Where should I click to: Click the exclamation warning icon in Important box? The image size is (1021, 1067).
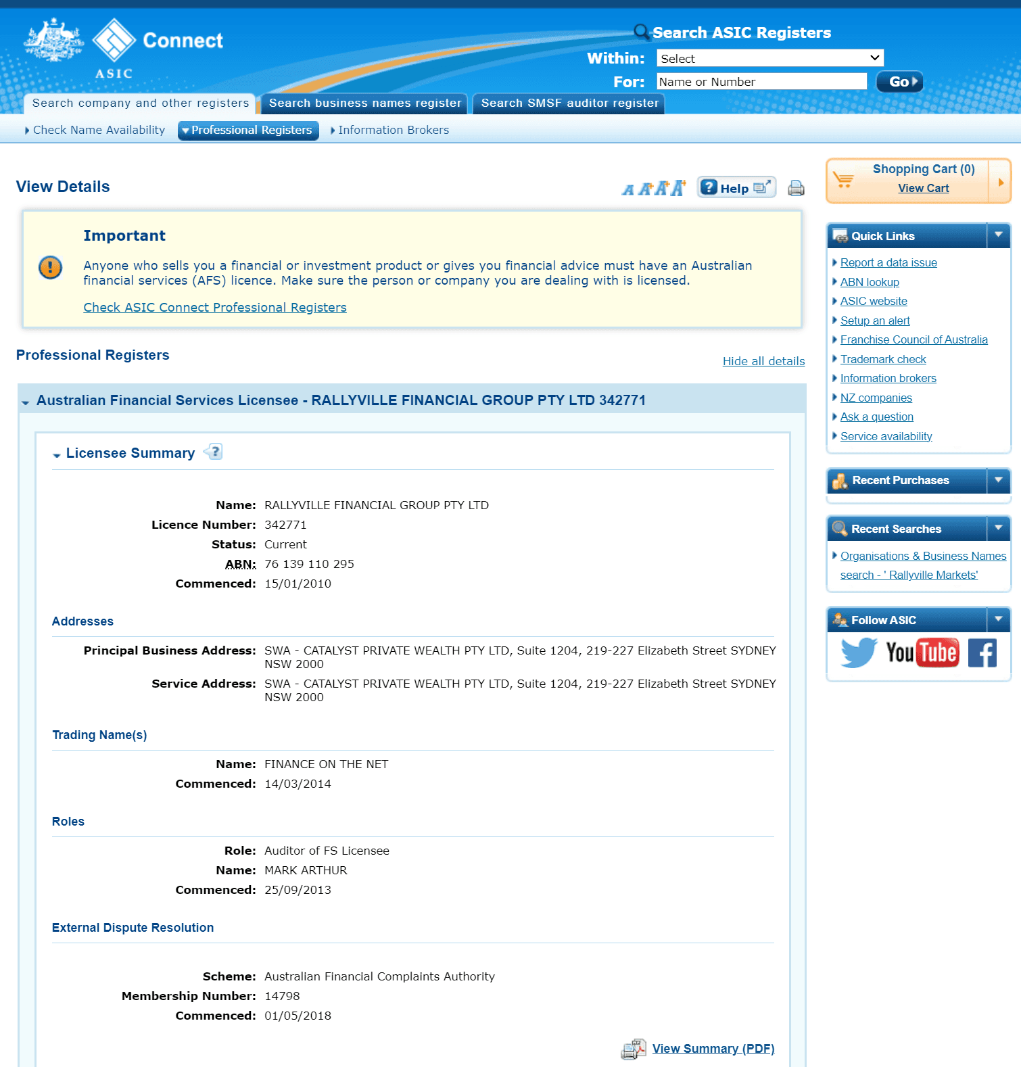(50, 267)
